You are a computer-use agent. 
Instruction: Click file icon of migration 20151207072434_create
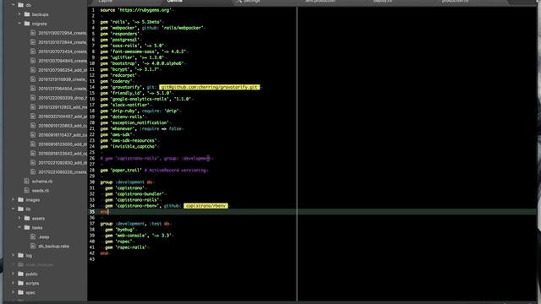[33, 52]
